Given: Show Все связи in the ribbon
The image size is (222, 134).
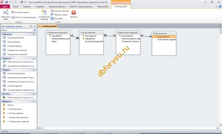Looking at the screenshot, I should point(57,18).
